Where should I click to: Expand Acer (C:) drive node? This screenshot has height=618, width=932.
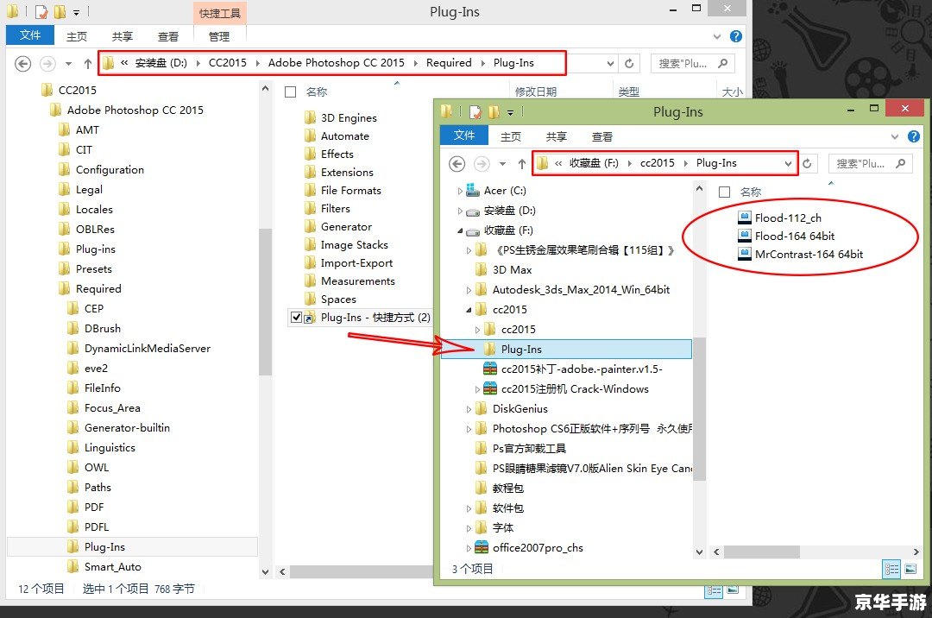pos(459,191)
